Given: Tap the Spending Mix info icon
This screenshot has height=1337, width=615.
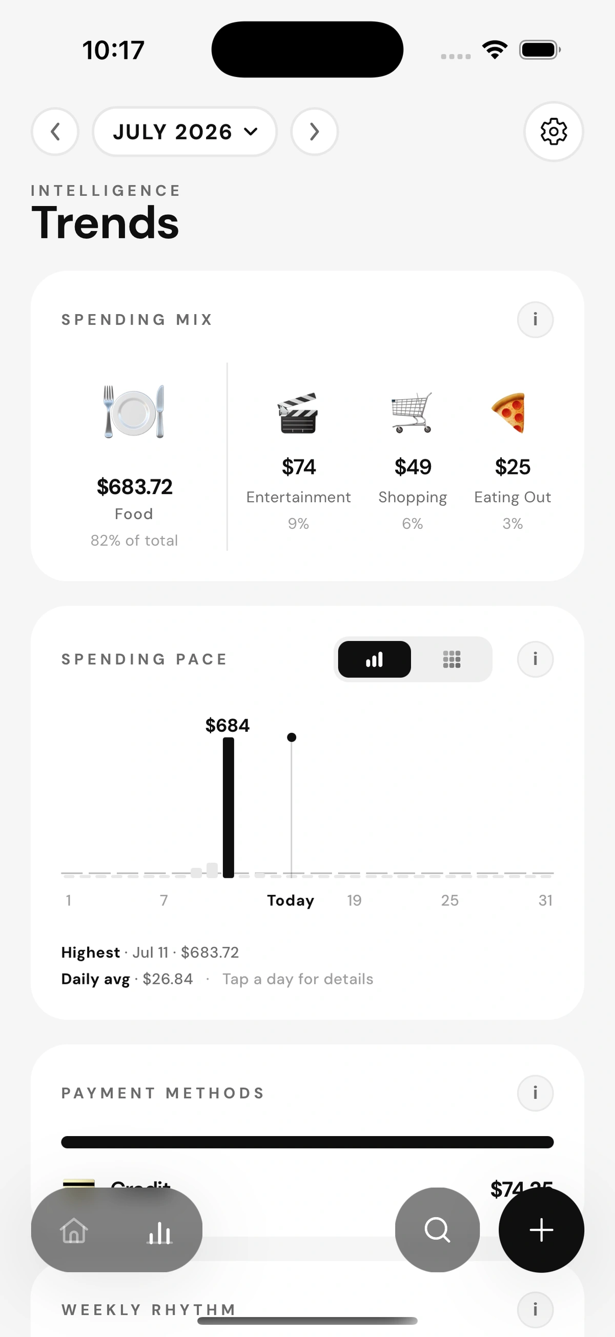Looking at the screenshot, I should tap(535, 320).
